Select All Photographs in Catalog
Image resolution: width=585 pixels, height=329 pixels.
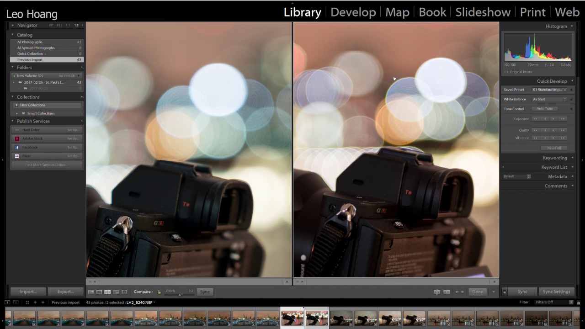pos(46,42)
